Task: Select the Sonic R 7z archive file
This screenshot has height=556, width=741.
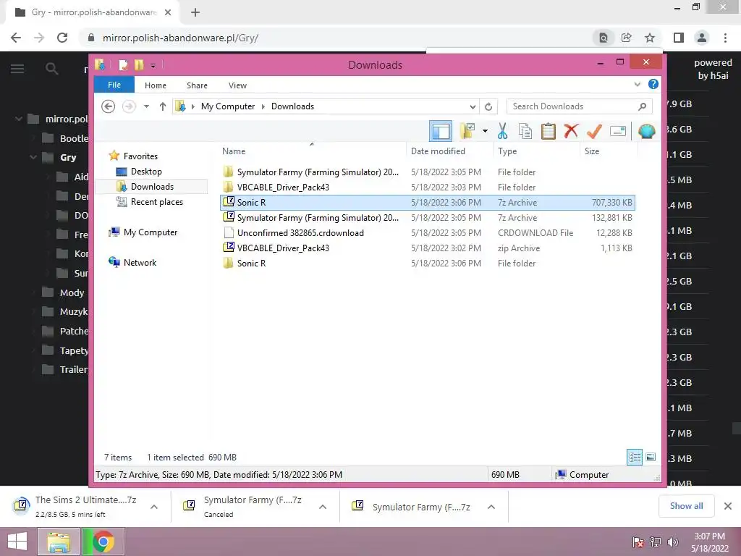Action: 427,203
